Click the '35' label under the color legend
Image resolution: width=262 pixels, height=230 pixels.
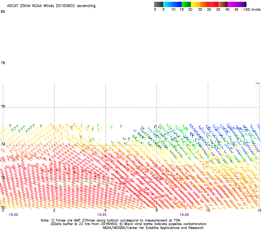pyautogui.click(x=218, y=10)
